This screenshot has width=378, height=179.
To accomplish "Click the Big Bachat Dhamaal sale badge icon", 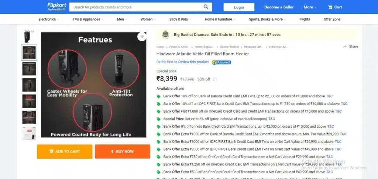I will (x=166, y=34).
